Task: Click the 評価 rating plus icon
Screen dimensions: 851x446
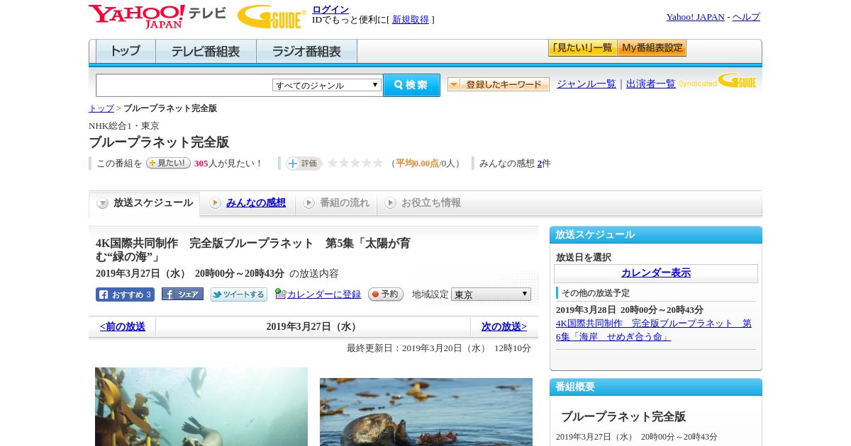Action: tap(304, 164)
